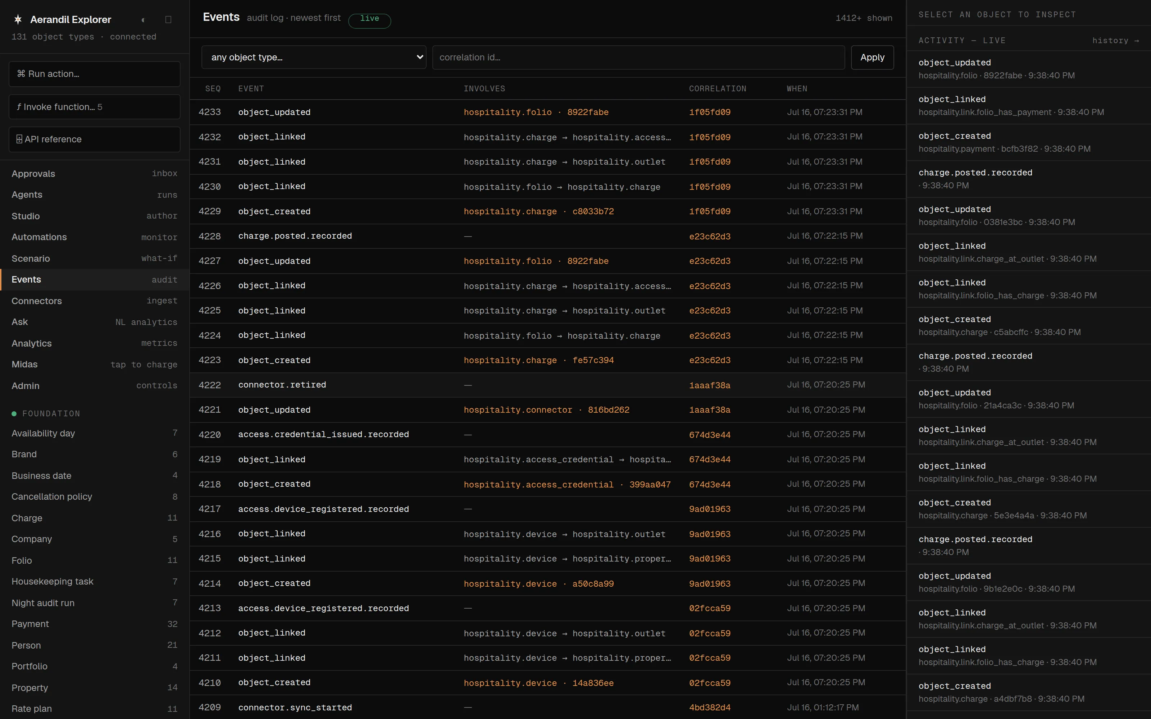Go to Approvals inbox
Image resolution: width=1151 pixels, height=719 pixels.
(94, 174)
